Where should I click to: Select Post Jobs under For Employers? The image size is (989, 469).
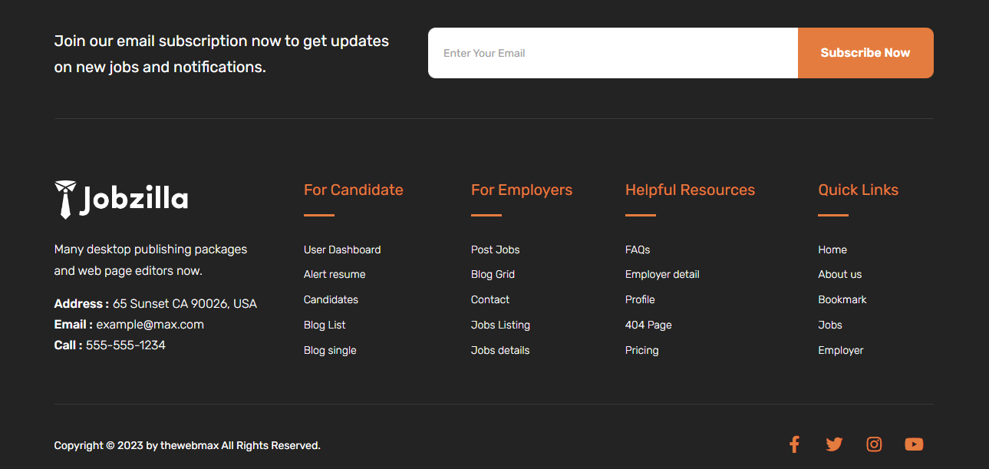(x=495, y=249)
